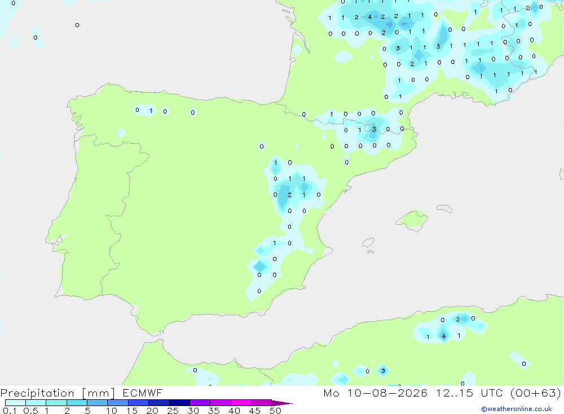Click the '1' value in northwest Spain
Screen dimensions: 564x414
(151, 111)
